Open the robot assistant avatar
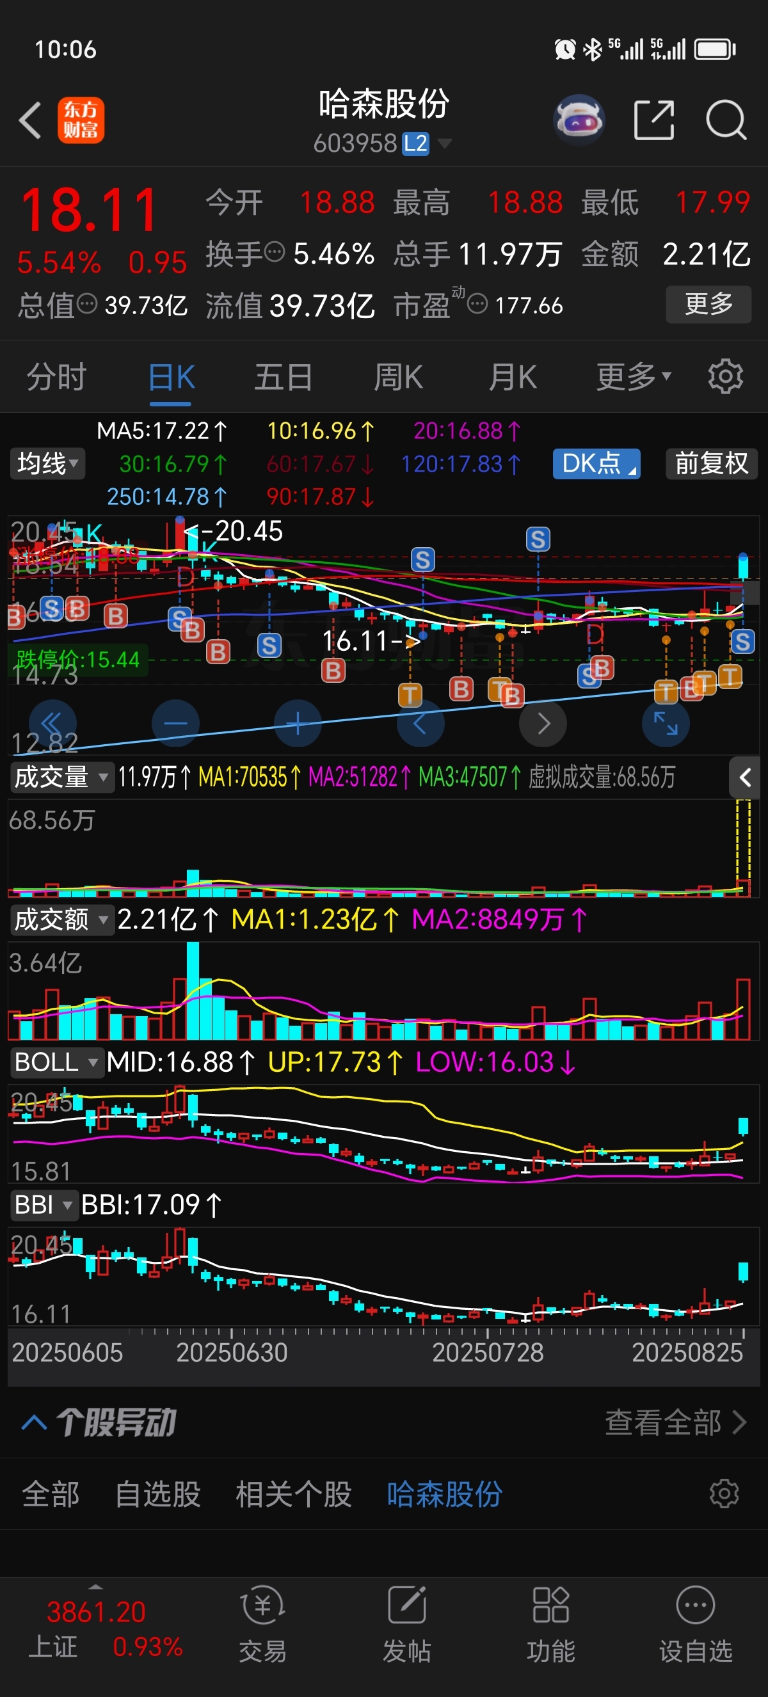 (x=579, y=120)
